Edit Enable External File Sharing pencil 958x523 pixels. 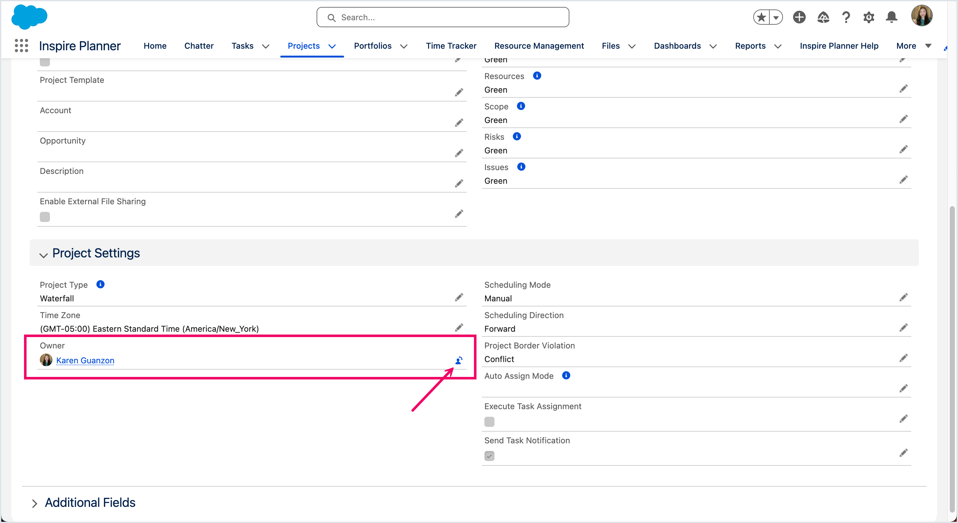[x=459, y=214]
